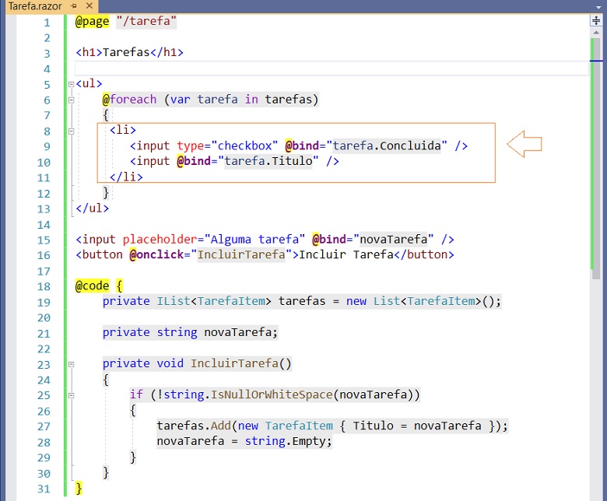
Task: Click the IsNullOrWhiteSpace method call
Action: 272,394
